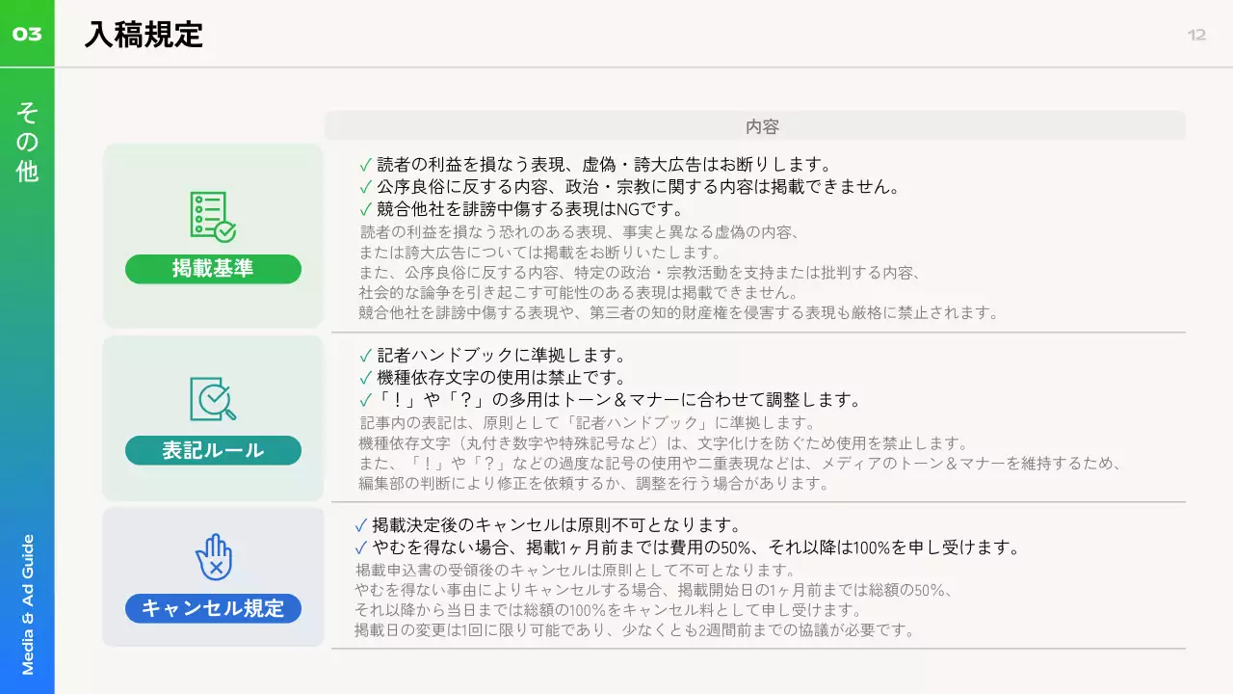This screenshot has width=1233, height=694.
Task: Click the checkmark before 競合他社を誹謗中傷する表現
Action: pos(365,209)
